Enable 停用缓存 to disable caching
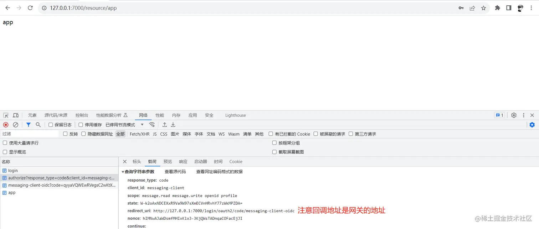This screenshot has height=229, width=539. (x=81, y=125)
